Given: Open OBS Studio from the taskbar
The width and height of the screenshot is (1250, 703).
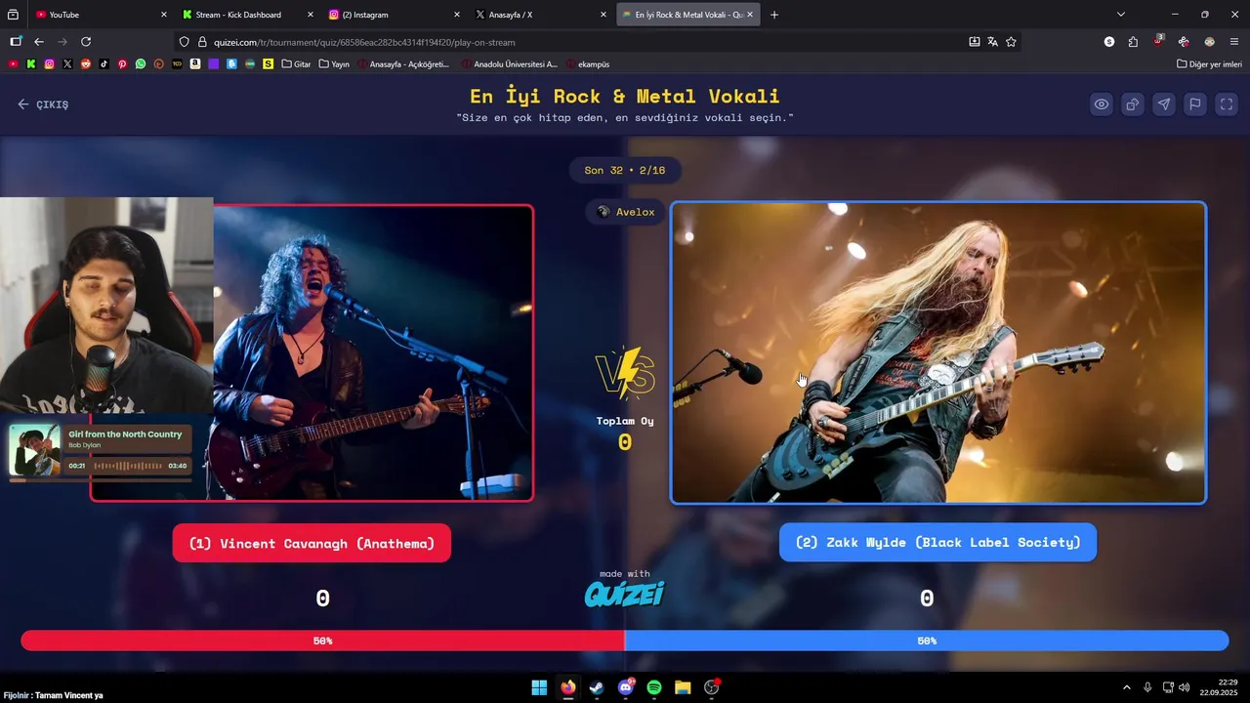Looking at the screenshot, I should point(712,687).
